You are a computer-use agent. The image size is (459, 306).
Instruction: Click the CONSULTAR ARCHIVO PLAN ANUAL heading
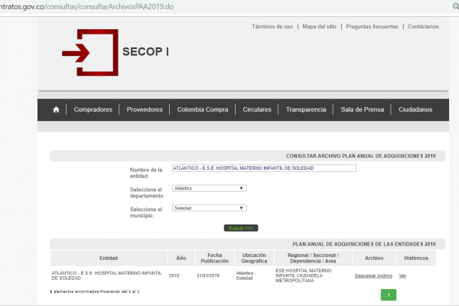point(360,156)
